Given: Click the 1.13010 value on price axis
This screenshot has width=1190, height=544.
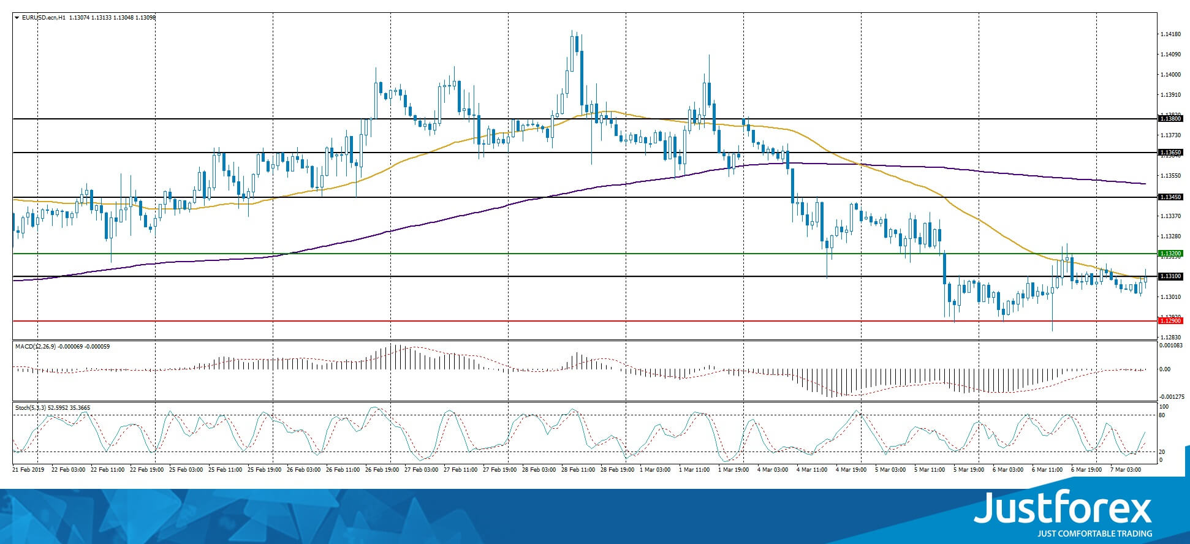Looking at the screenshot, I should (1171, 297).
